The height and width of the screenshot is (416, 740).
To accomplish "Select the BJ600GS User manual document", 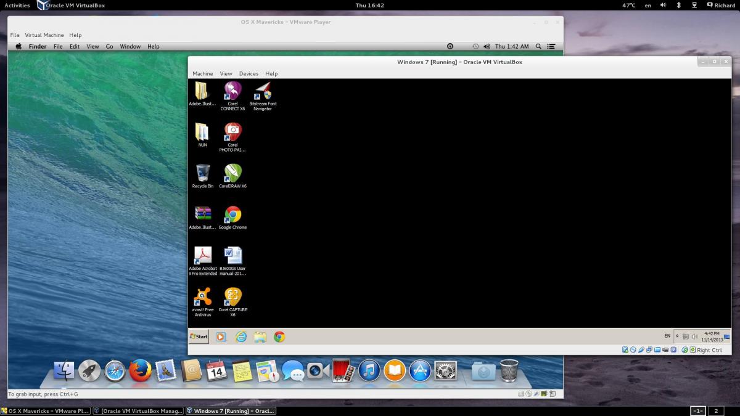I will tap(232, 261).
